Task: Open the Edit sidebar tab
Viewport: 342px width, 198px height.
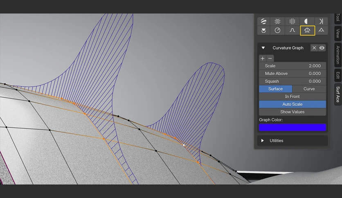Action: [337, 75]
